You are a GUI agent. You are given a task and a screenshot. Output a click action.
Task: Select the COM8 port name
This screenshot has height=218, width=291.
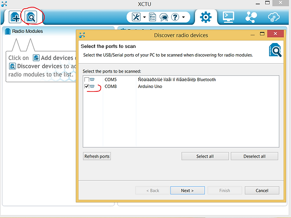[x=111, y=87]
